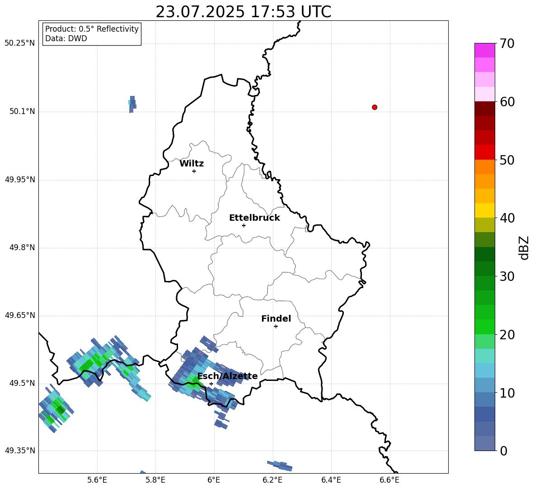Click the 49.8°N latitude label
The height and width of the screenshot is (489, 535).
click(x=23, y=247)
